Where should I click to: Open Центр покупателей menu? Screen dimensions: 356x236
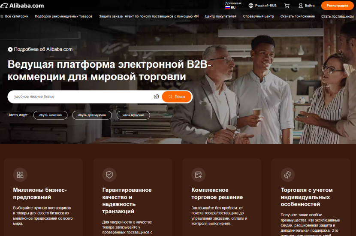221,16
